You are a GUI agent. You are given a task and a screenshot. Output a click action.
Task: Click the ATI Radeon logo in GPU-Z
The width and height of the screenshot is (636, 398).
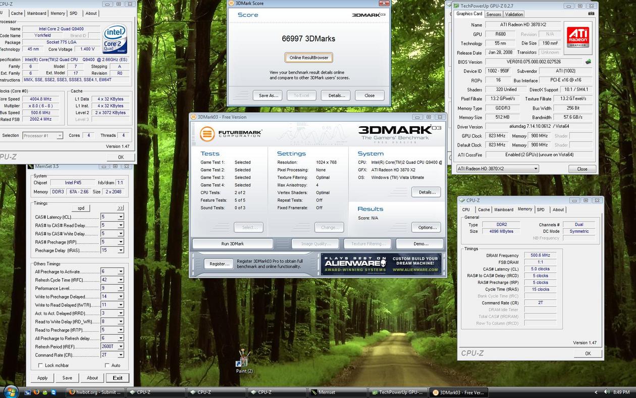578,37
